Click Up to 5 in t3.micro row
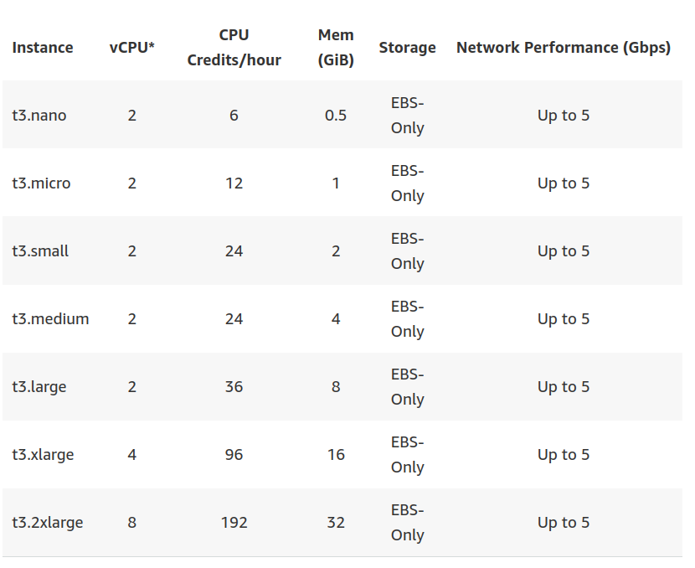The image size is (695, 568). pos(563,183)
